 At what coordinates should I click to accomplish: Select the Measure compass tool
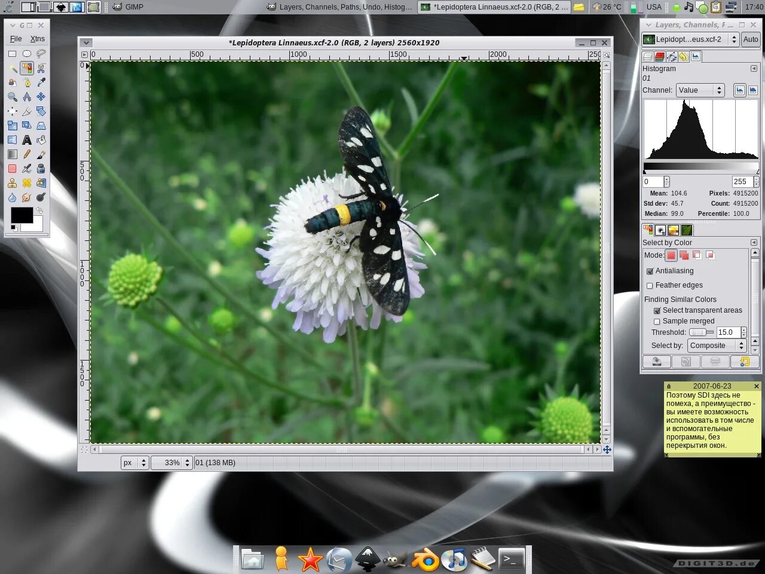[x=26, y=96]
